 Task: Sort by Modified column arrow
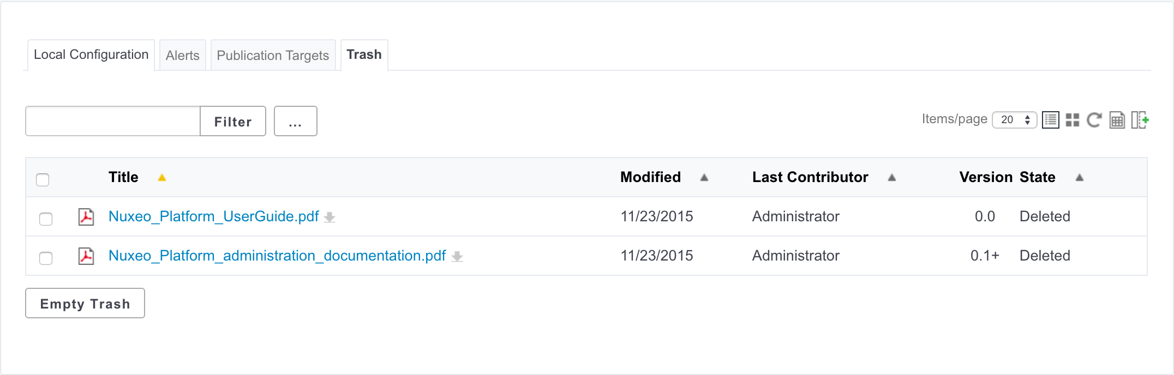[704, 177]
